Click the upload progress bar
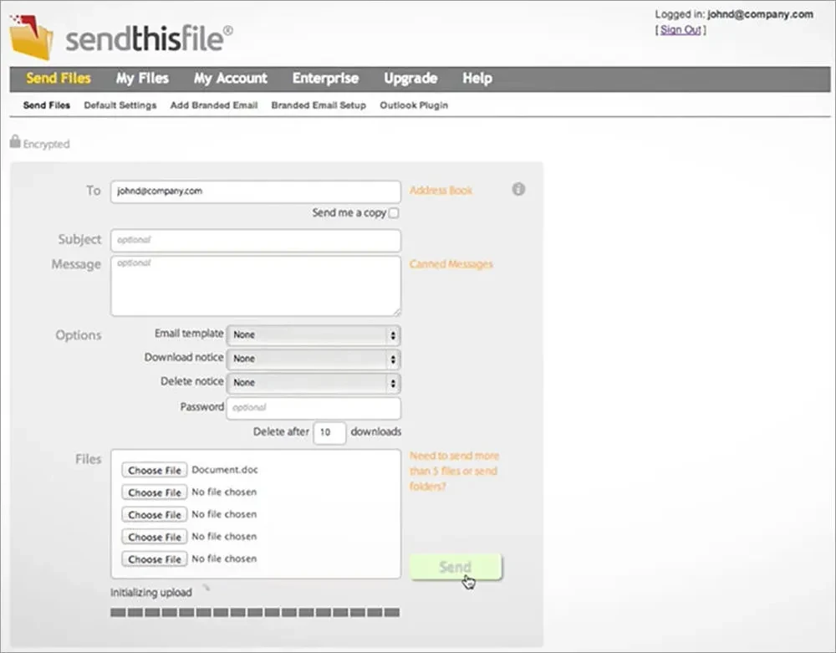 255,613
